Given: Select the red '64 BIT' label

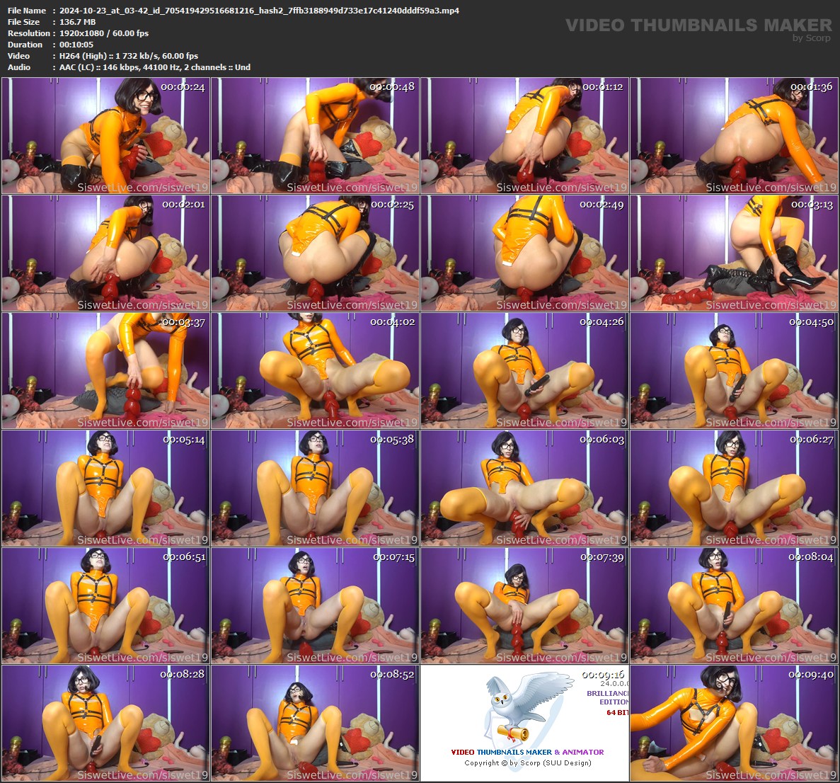Looking at the screenshot, I should (x=617, y=712).
